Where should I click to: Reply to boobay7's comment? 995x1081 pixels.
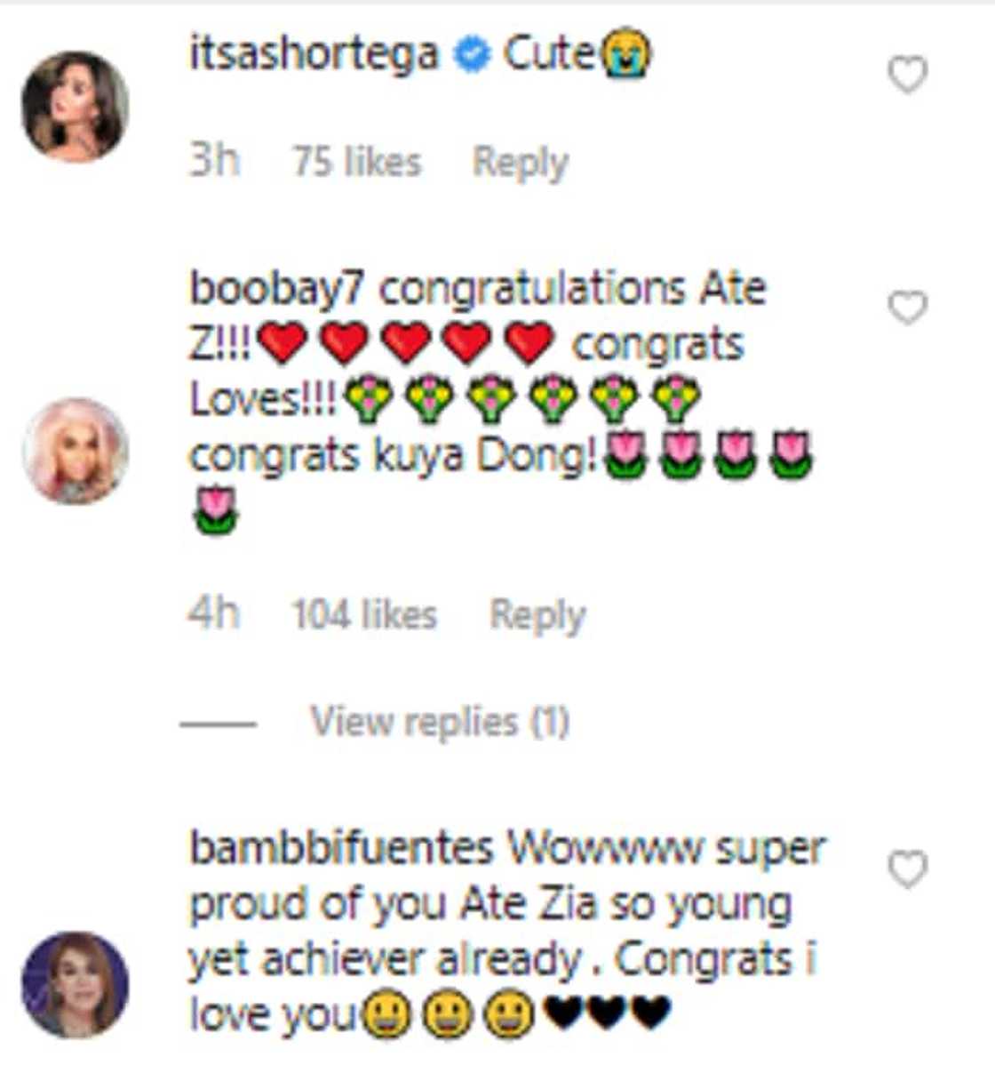[538, 613]
